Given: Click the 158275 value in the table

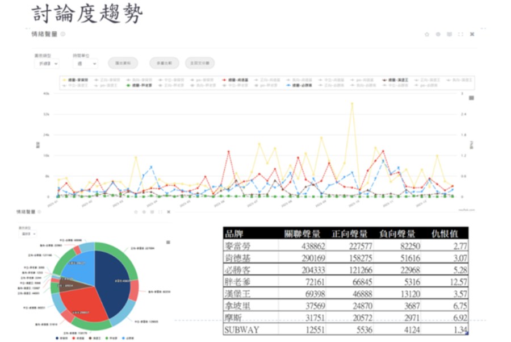Looking at the screenshot, I should pos(361,258).
